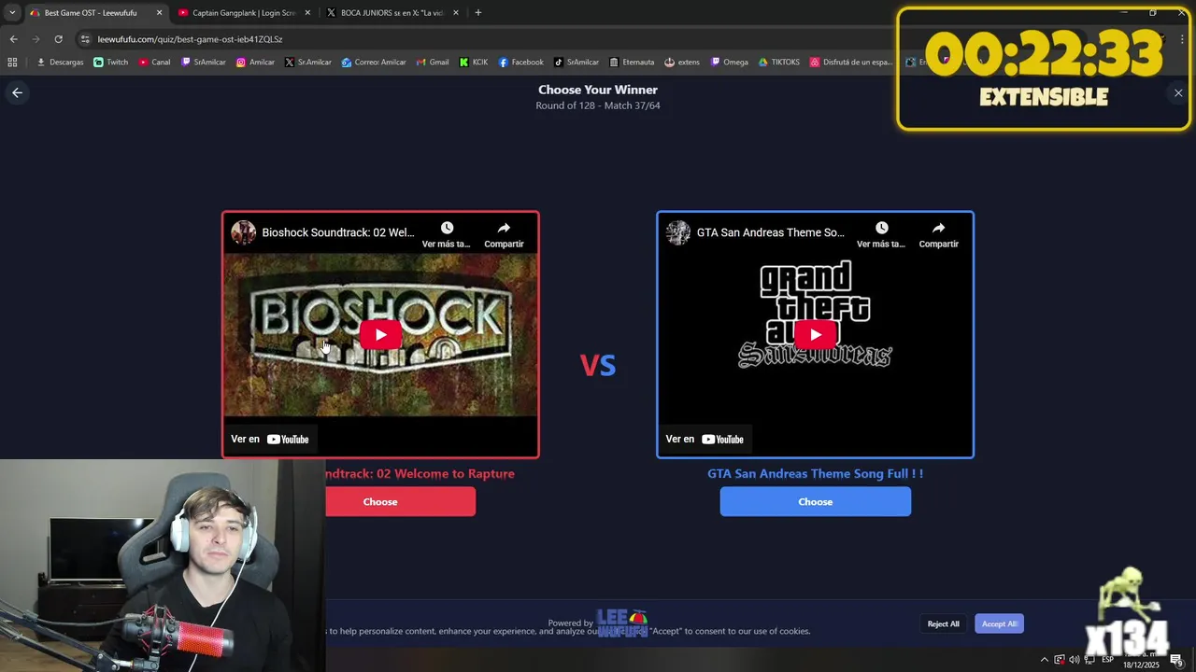
Task: Close the BOCA JUNIORS tab
Action: (456, 13)
